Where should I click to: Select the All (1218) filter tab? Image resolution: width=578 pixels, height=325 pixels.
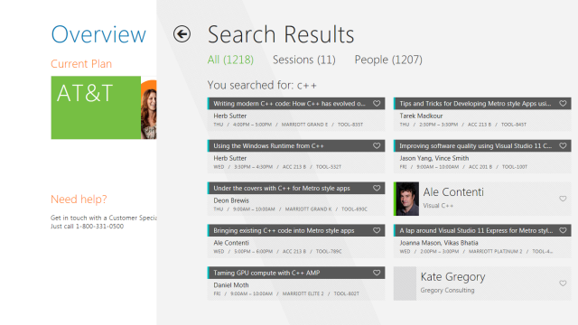(230, 60)
